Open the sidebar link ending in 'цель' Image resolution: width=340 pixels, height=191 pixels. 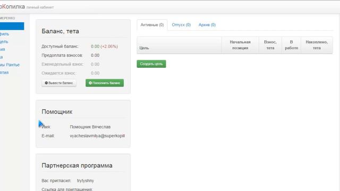click(x=4, y=41)
